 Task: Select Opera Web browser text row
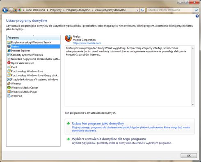[x=22, y=63]
